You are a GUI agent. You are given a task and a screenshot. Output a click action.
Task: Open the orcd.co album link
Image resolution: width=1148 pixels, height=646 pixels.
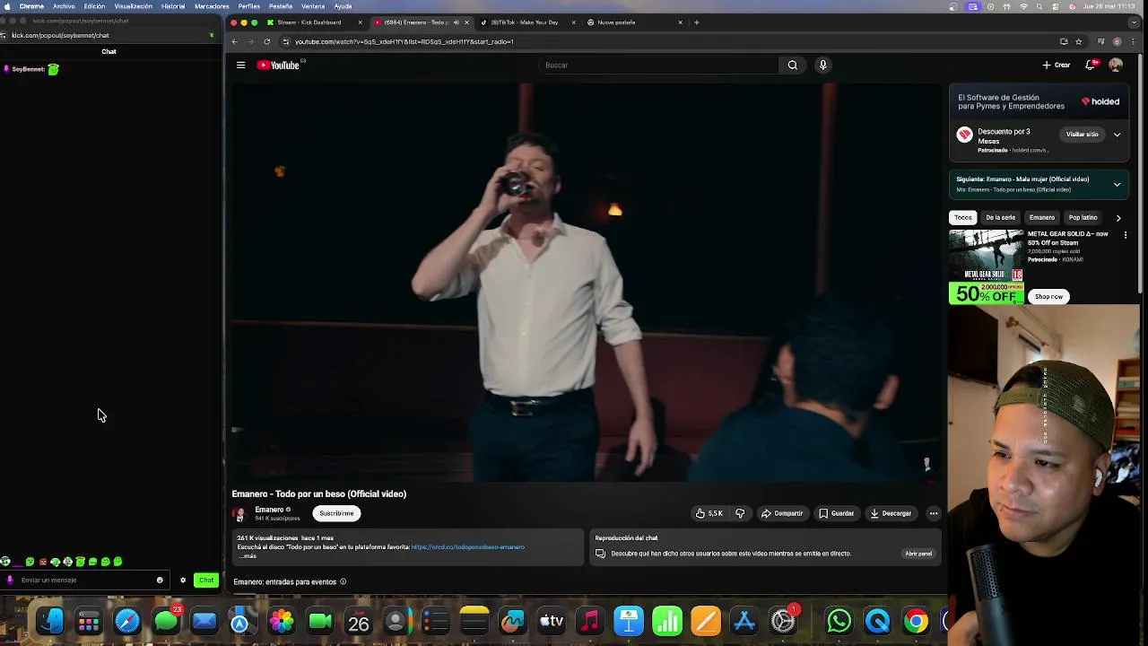coord(467,547)
